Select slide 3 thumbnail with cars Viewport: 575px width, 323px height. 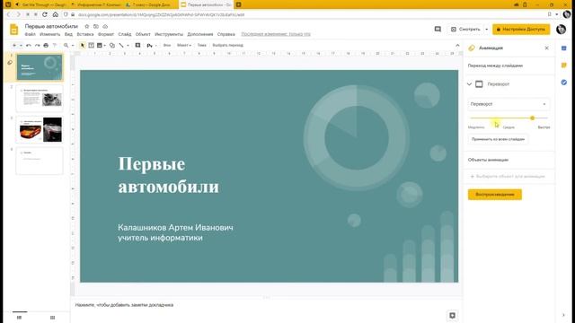[40, 129]
